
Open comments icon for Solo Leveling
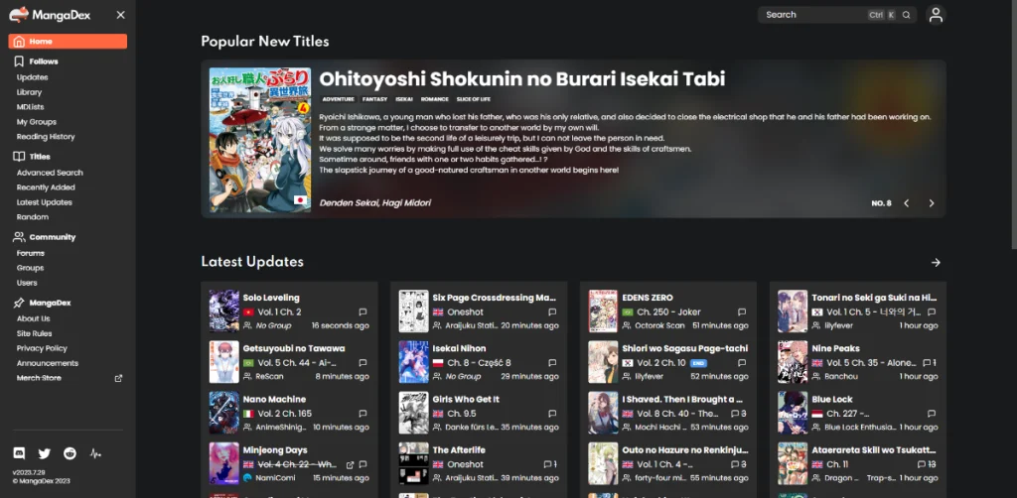click(363, 312)
